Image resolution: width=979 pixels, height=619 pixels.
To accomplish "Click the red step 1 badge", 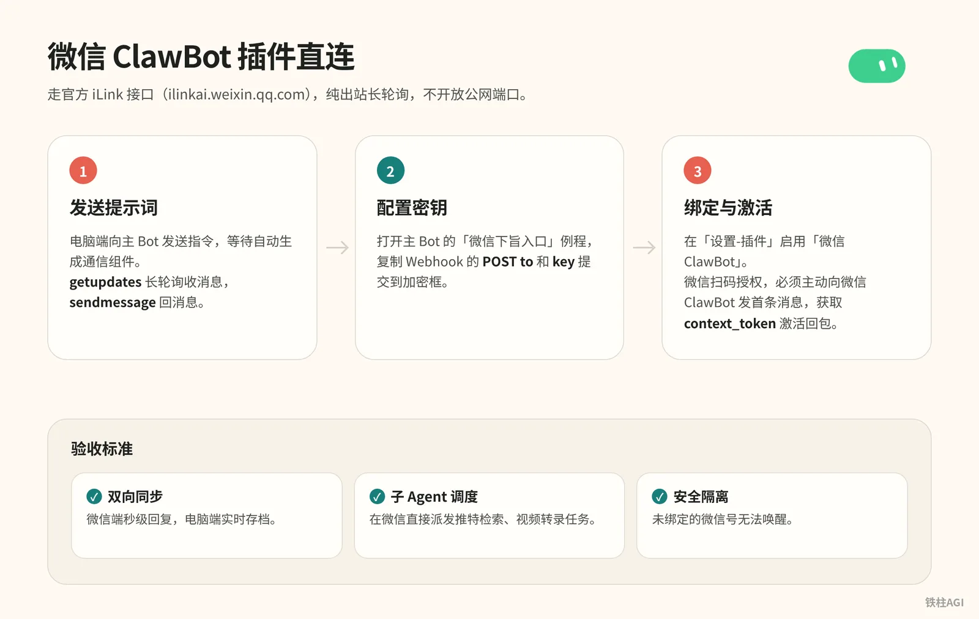I will pyautogui.click(x=83, y=170).
